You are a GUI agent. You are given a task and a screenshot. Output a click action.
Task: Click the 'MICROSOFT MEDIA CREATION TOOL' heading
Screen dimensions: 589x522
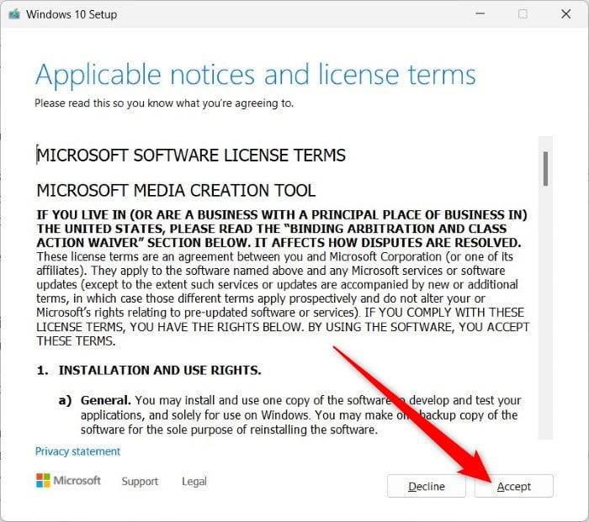[176, 190]
